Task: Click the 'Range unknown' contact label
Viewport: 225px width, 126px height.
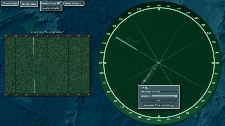Action: pos(132,41)
